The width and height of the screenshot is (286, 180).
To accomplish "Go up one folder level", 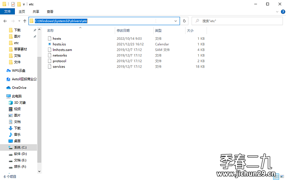I will coord(25,21).
